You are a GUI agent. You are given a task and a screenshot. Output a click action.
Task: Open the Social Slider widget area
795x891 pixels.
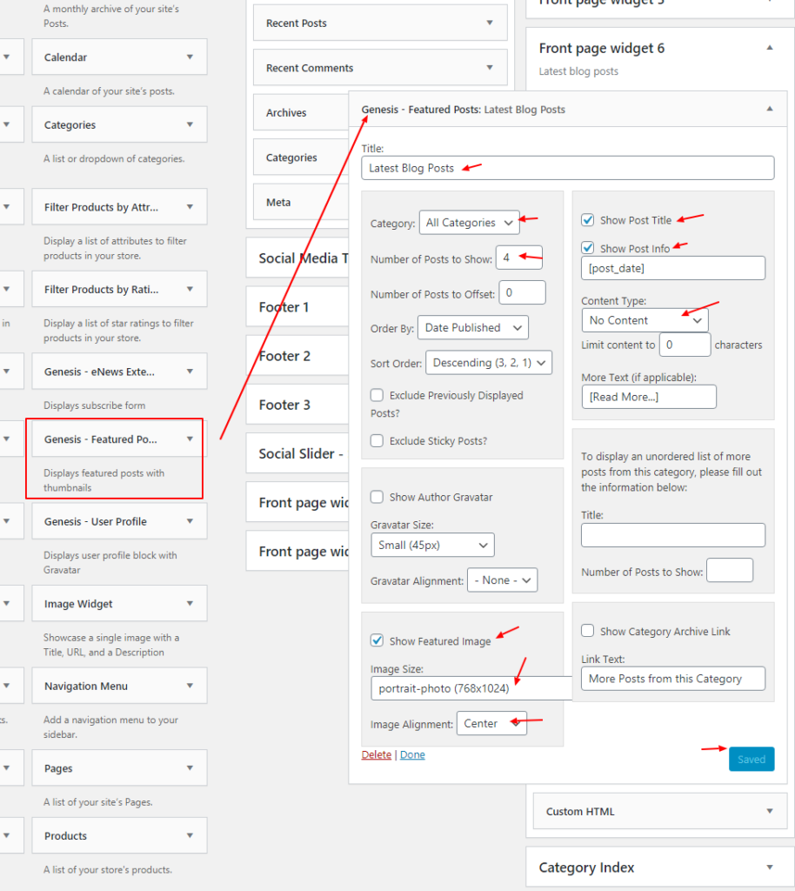[x=297, y=453]
